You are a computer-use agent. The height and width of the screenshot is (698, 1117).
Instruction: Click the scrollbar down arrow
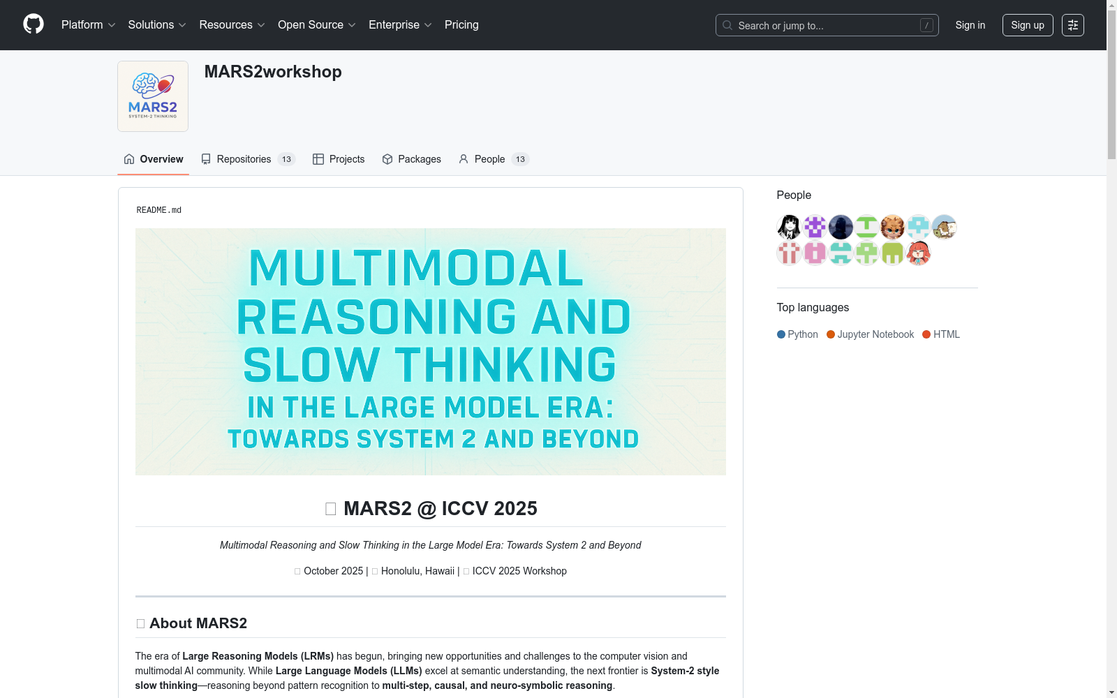click(x=1111, y=692)
